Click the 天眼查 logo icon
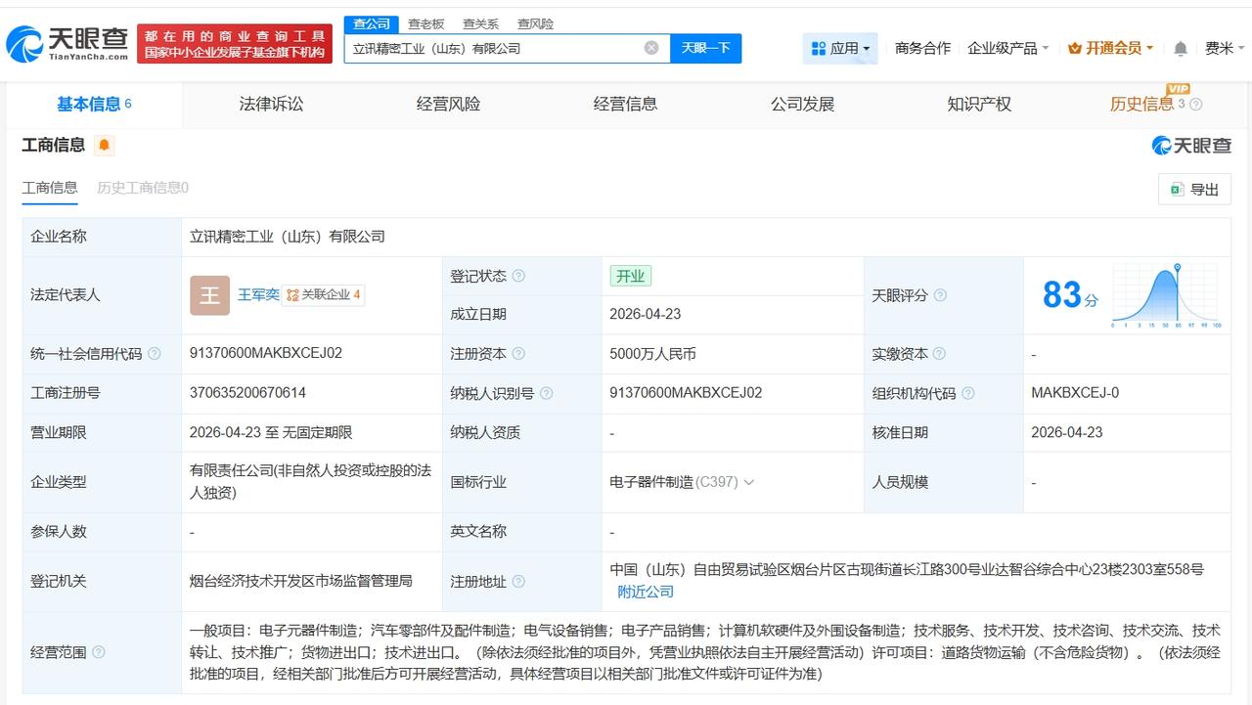1252x705 pixels. point(24,39)
